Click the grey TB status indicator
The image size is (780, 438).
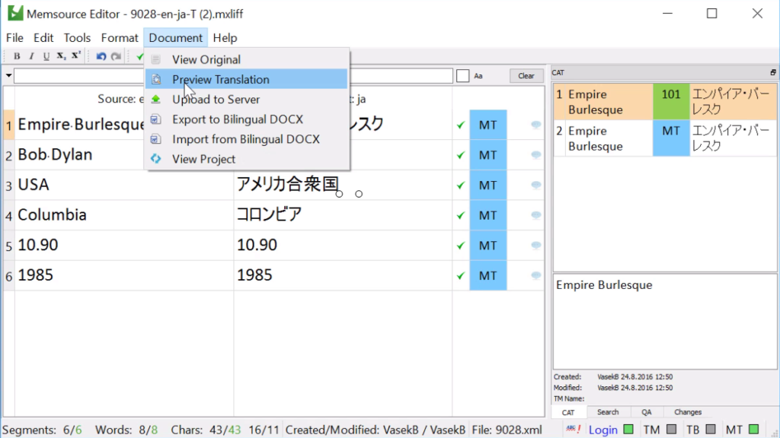coord(711,429)
